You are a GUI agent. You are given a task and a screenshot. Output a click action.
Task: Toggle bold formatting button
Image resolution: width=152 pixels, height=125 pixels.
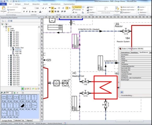tap(24, 11)
